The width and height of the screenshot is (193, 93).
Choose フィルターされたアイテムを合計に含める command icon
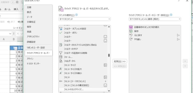(61, 45)
